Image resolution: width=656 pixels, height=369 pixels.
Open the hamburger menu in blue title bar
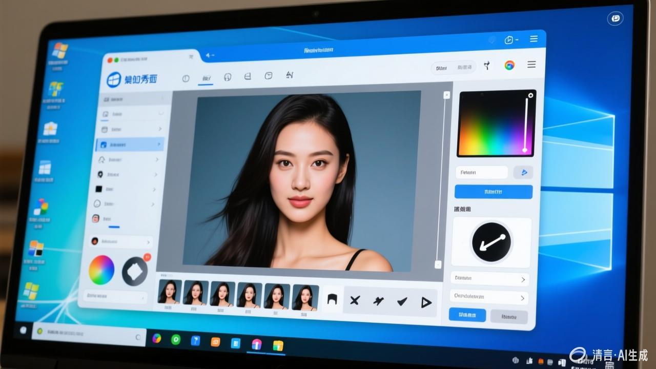pos(534,39)
